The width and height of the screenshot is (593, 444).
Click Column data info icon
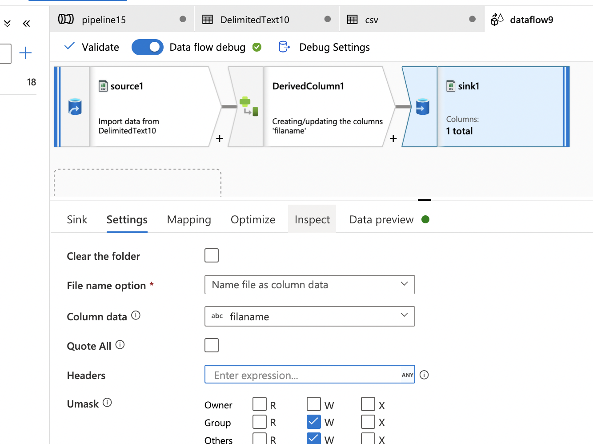(x=136, y=315)
